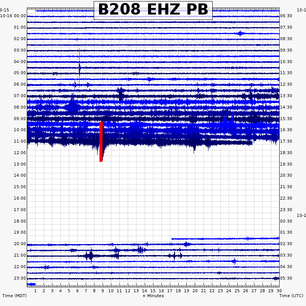Click the 22:00 MDT row label

tap(20, 267)
